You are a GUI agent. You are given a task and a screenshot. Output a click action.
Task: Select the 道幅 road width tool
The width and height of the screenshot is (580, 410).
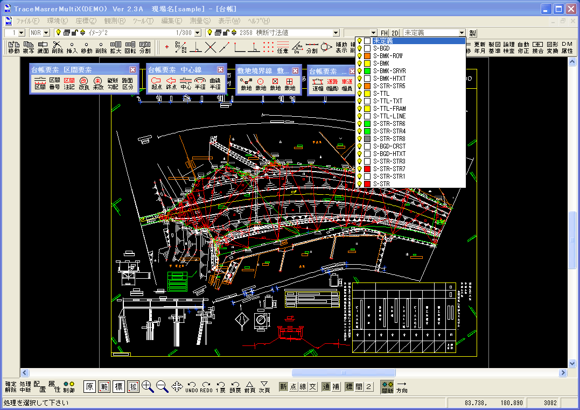coord(317,85)
